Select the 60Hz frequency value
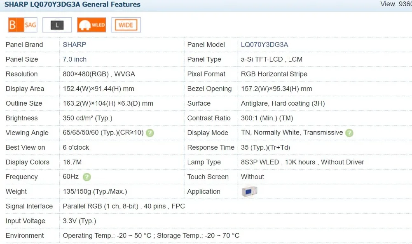412x244 pixels. [x=71, y=177]
